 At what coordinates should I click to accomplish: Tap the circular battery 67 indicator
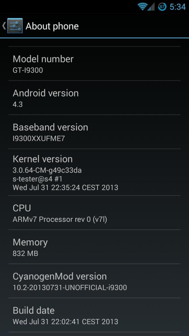coord(162,7)
